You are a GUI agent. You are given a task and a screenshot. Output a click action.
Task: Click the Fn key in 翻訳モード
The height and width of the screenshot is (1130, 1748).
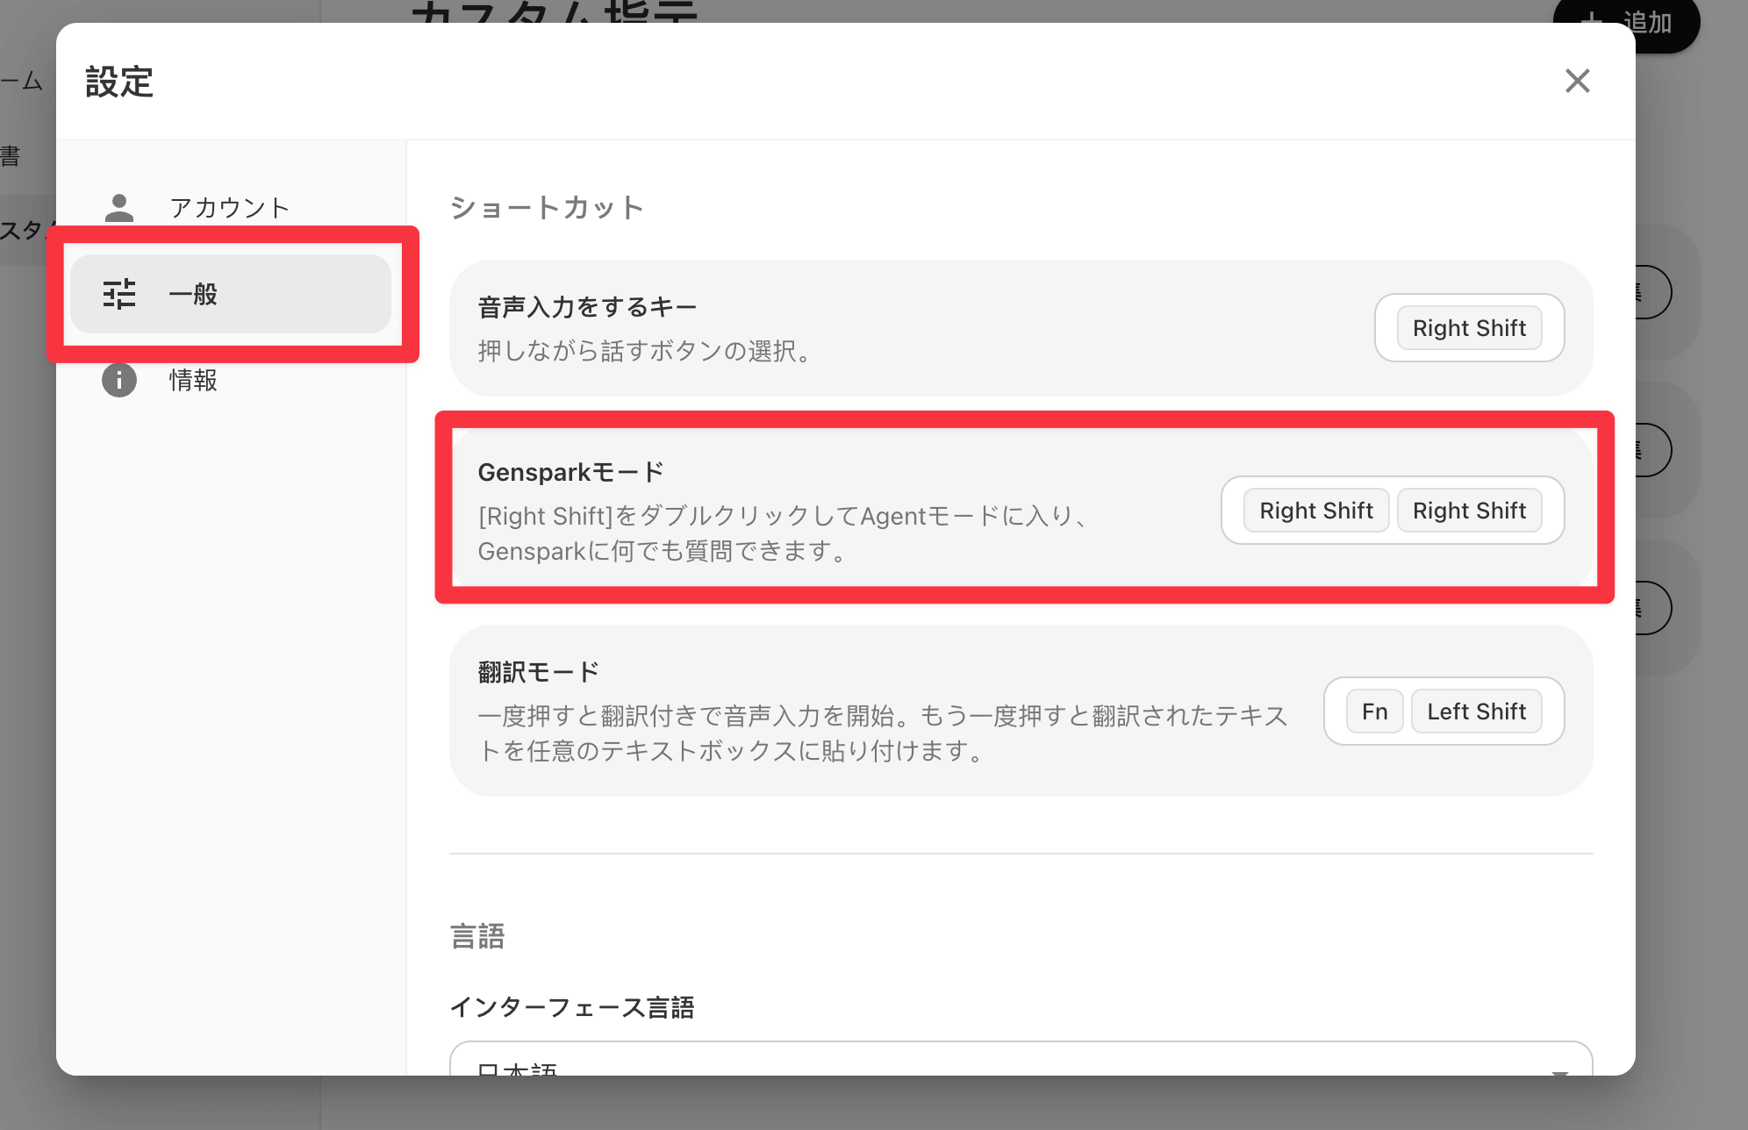[x=1374, y=712]
